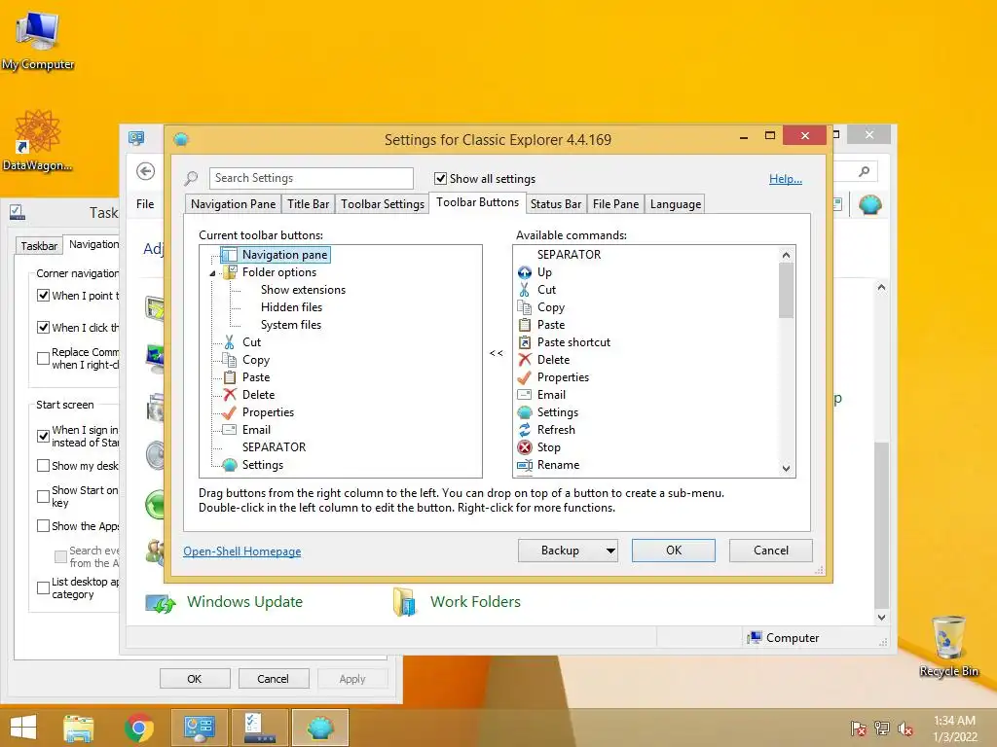Open Backup dropdown arrow

(610, 551)
